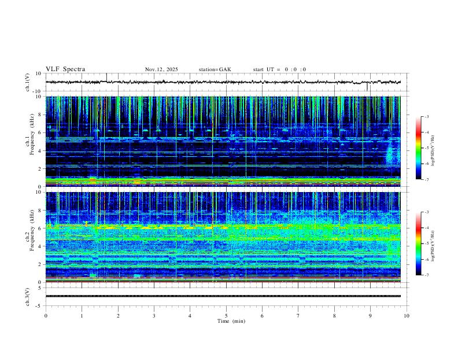Click the ch.3 voltage trace band
The width and height of the screenshot is (458, 354).
(223, 296)
